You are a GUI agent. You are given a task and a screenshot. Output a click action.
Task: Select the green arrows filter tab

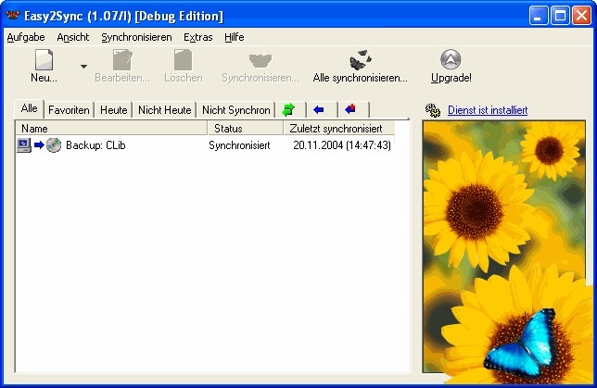(x=288, y=109)
